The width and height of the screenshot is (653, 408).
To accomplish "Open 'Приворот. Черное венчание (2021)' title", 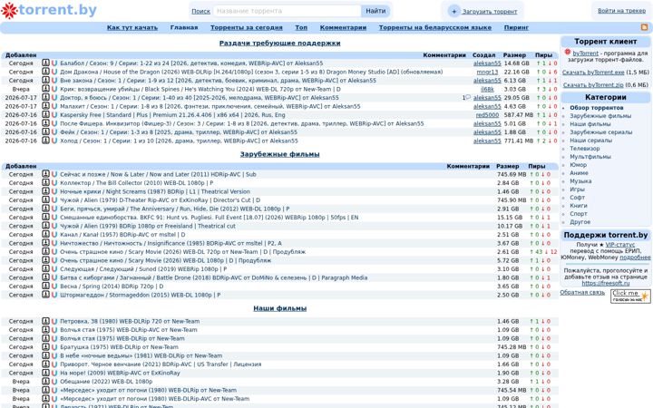I will (x=161, y=364).
